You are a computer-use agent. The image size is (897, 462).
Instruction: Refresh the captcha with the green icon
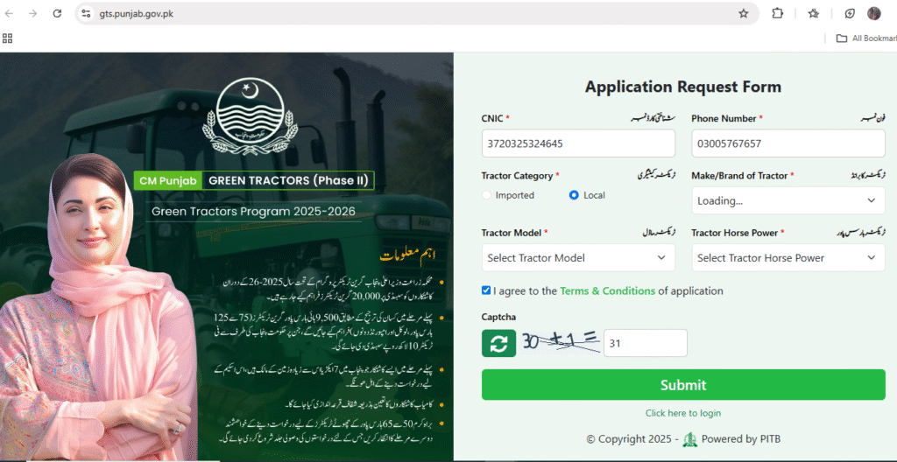[498, 343]
